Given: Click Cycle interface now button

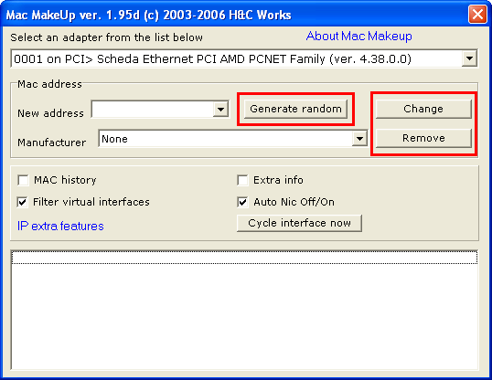Looking at the screenshot, I should 299,223.
